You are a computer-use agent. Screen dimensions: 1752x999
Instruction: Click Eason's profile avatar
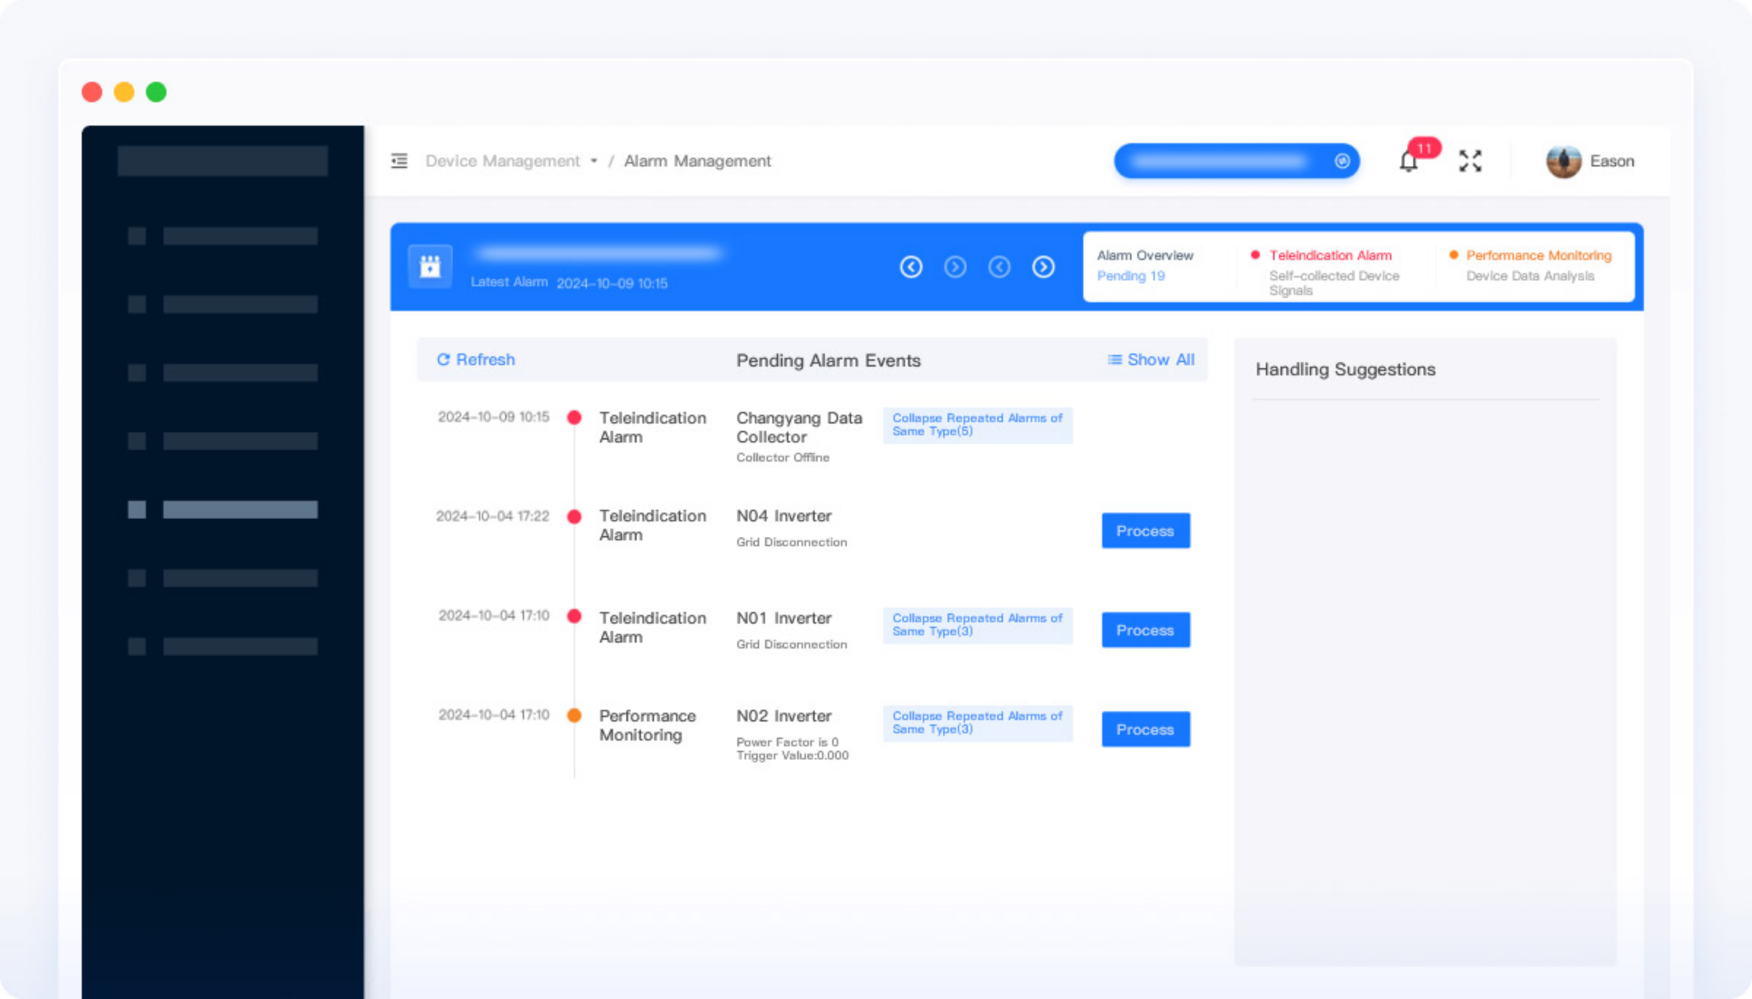click(1563, 161)
